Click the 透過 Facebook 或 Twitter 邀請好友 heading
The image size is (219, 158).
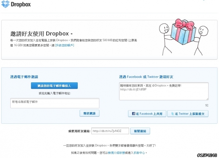(x=146, y=77)
